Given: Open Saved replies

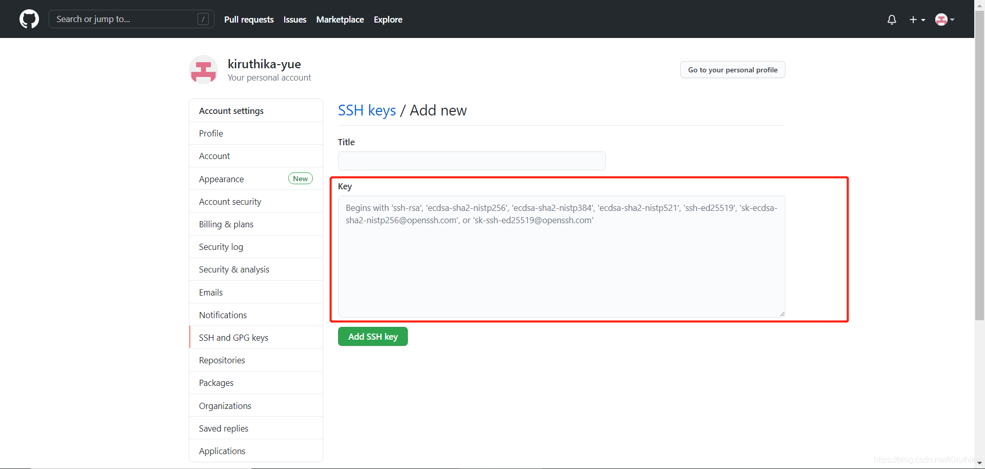Looking at the screenshot, I should pos(256,428).
